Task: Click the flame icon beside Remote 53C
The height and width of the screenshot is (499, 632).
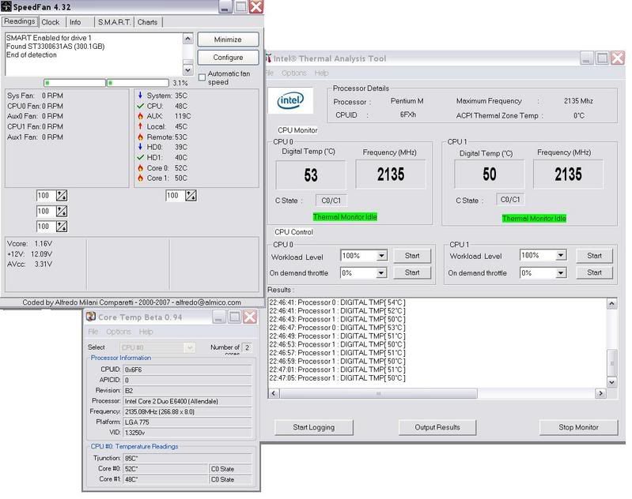Action: point(140,137)
